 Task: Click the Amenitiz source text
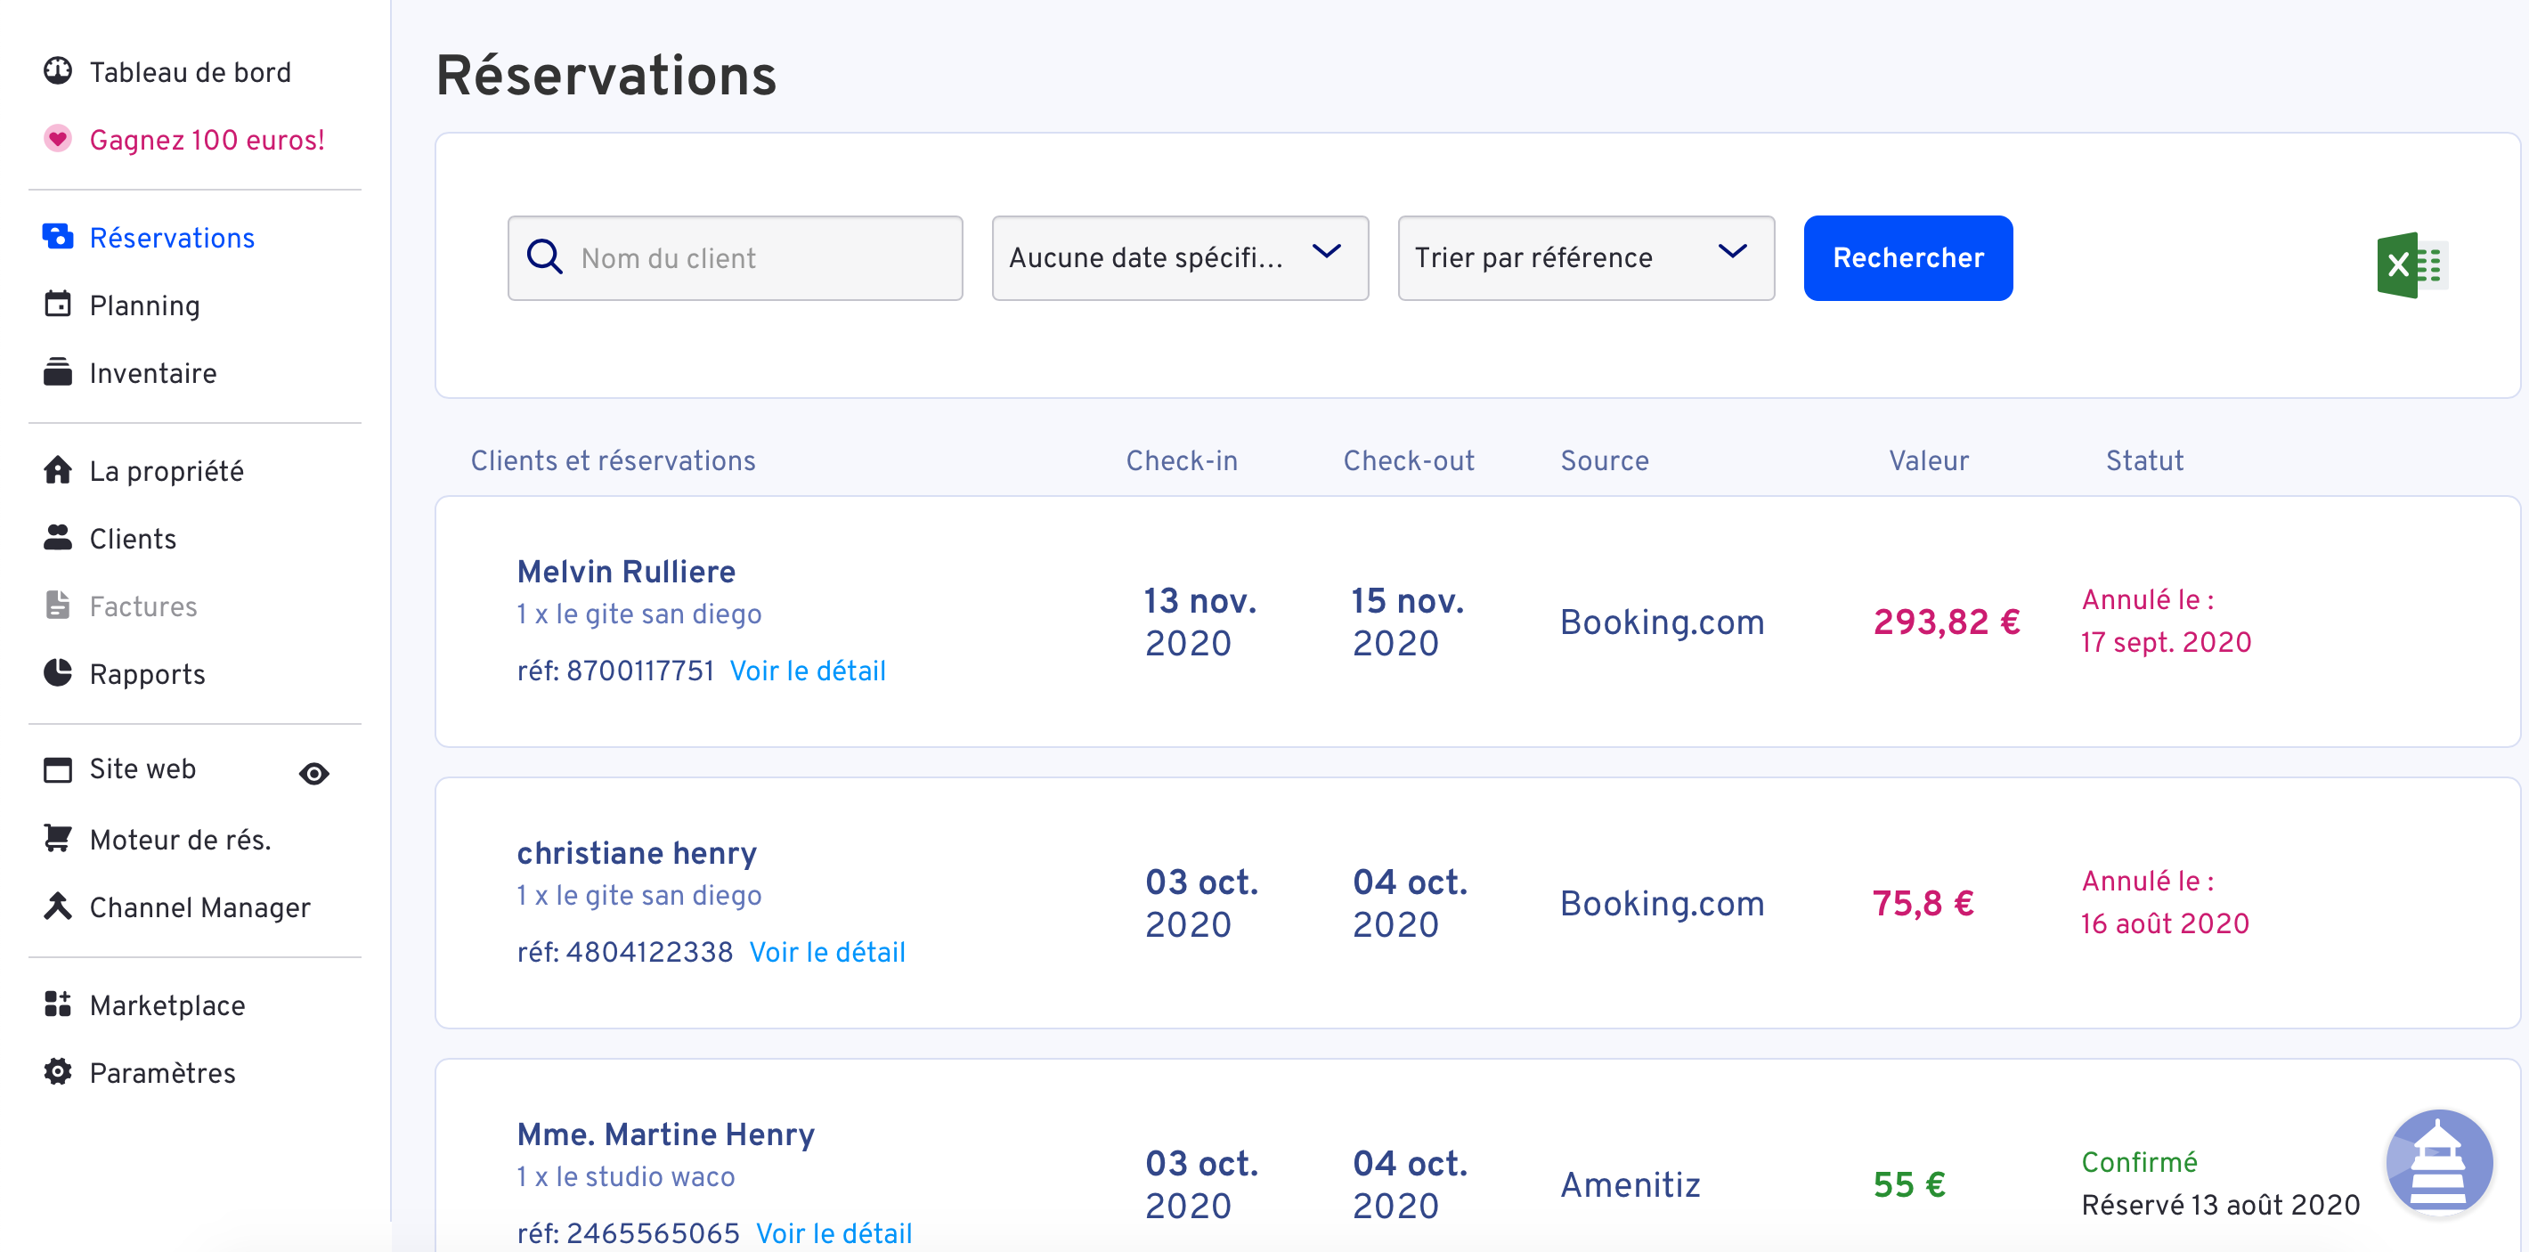click(1630, 1184)
